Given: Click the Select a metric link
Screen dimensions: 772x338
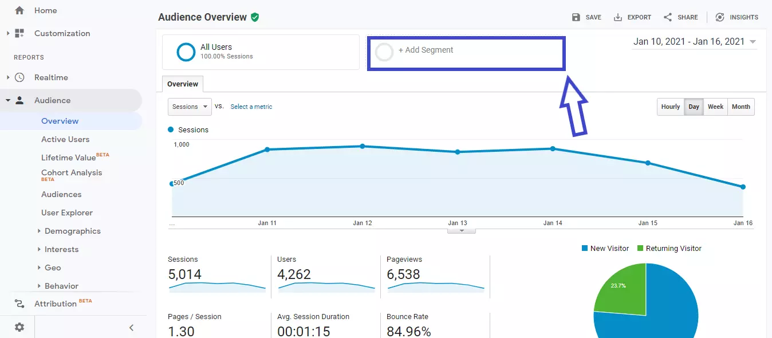Looking at the screenshot, I should (251, 107).
